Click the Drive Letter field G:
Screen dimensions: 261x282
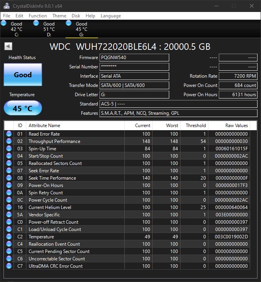tap(134, 95)
